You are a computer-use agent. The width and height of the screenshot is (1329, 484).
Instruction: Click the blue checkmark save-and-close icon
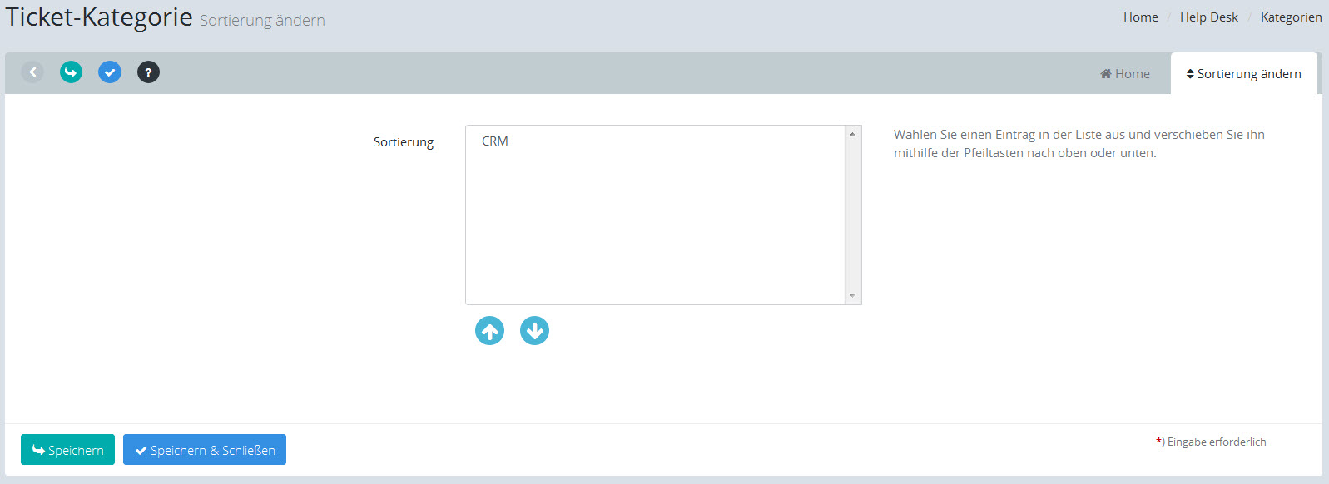click(110, 72)
